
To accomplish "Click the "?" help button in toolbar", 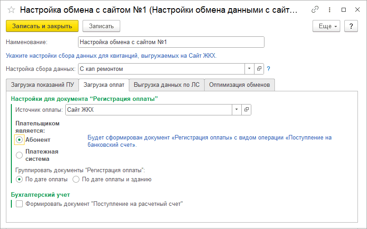I will (x=351, y=26).
